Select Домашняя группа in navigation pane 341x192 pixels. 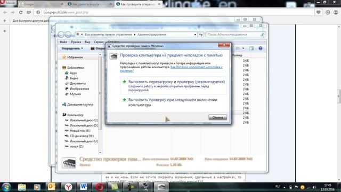coord(80,105)
